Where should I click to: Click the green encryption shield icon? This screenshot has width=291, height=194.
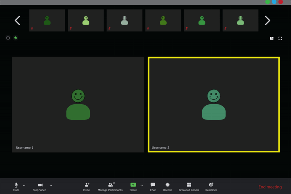16,38
